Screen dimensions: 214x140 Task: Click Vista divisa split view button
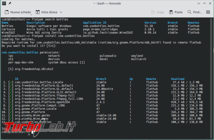click(46, 12)
